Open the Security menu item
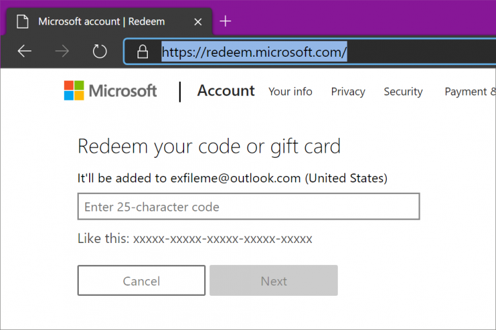Viewport: 496px width, 330px height. (403, 92)
